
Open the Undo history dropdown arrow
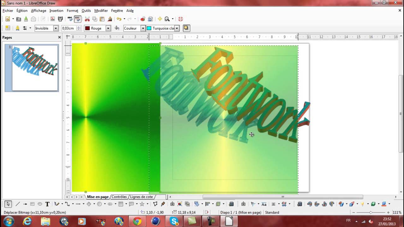[x=124, y=19]
